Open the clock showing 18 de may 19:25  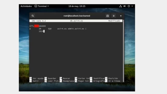pos(77,6)
